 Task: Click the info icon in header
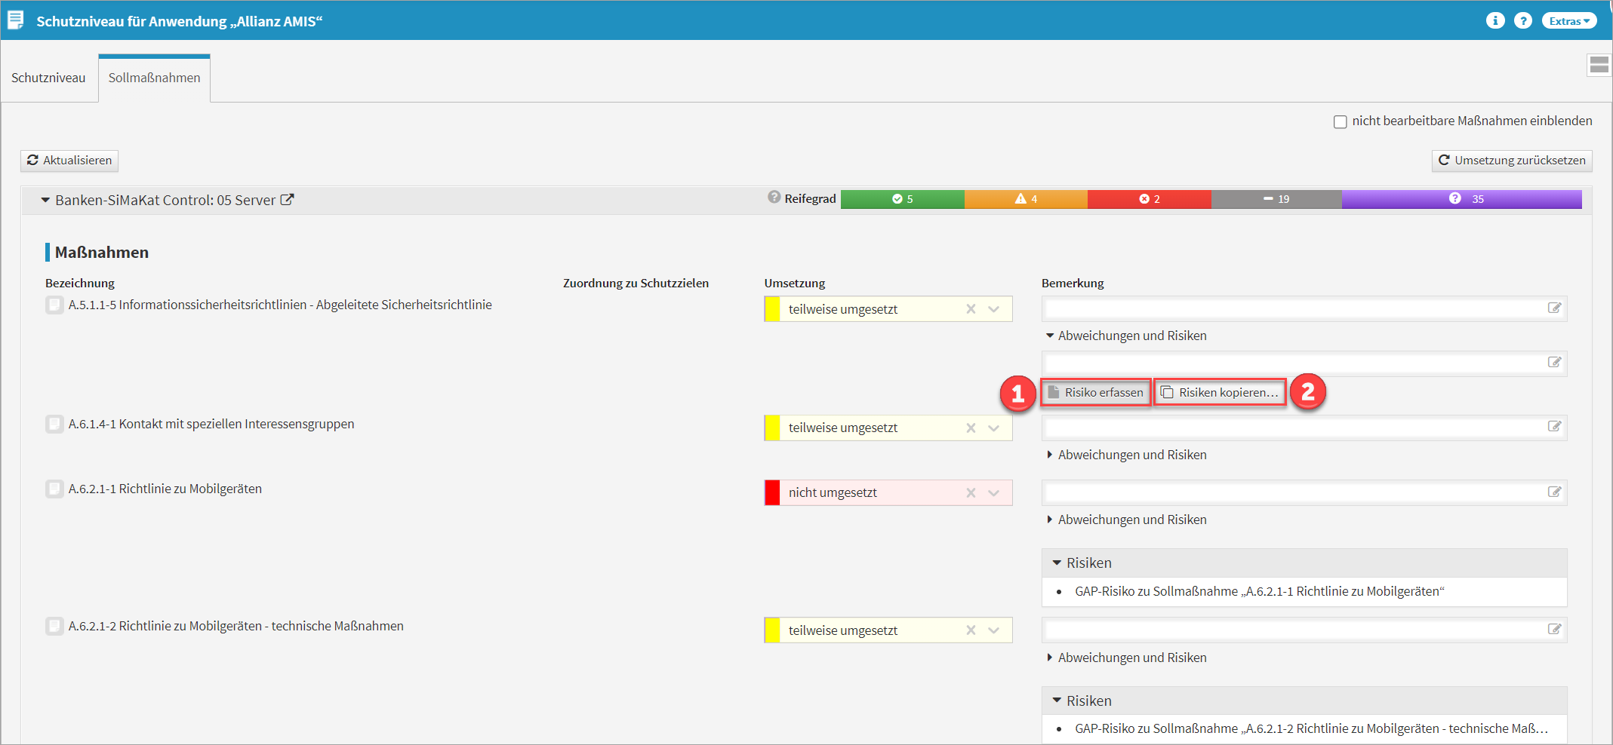tap(1494, 20)
